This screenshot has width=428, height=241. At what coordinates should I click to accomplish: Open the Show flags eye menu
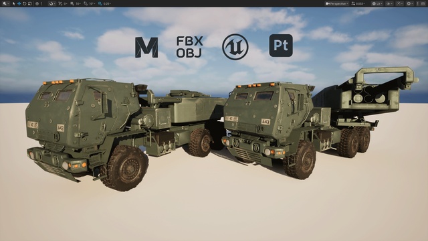tap(389, 3)
